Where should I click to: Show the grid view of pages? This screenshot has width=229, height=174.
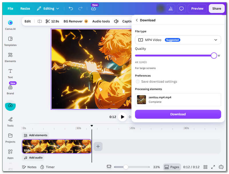click(x=205, y=167)
